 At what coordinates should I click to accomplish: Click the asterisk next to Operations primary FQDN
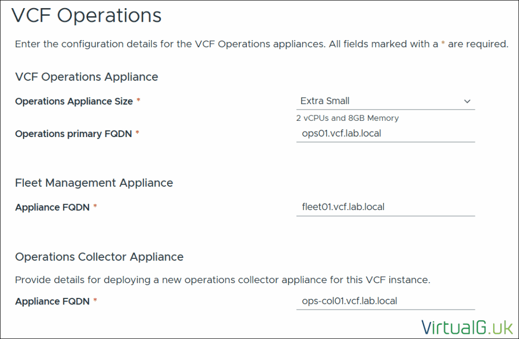click(x=137, y=133)
